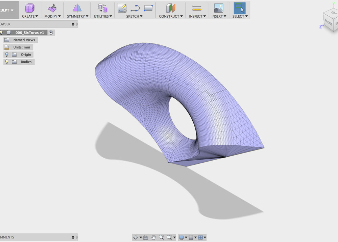Open the Zoom Window options dropdown arrow

coord(174,238)
